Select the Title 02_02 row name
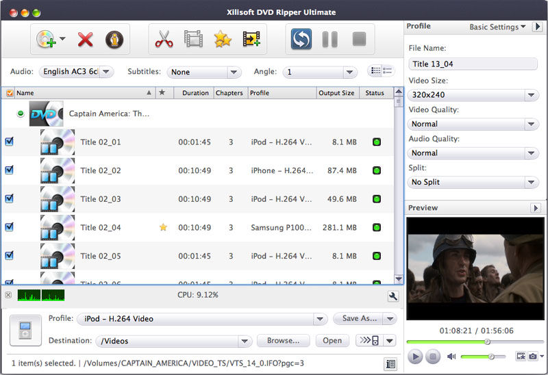The width and height of the screenshot is (548, 375). [x=101, y=171]
